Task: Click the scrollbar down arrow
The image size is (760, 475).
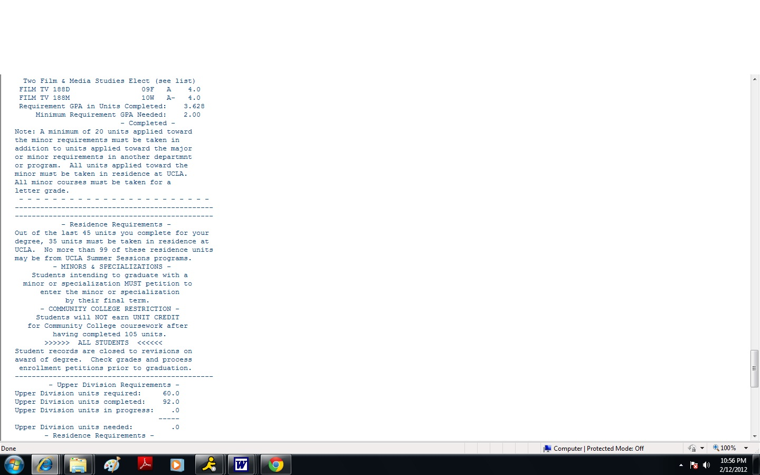Action: [x=755, y=436]
